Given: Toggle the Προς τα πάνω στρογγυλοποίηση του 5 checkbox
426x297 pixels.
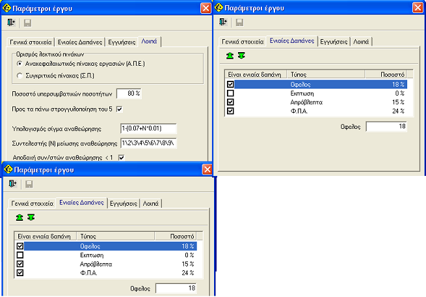Looking at the screenshot, I should 118,108.
